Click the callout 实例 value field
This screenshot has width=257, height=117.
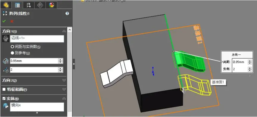(x=240, y=69)
